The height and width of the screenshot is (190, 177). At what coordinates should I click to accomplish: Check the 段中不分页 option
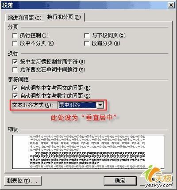(x=15, y=43)
